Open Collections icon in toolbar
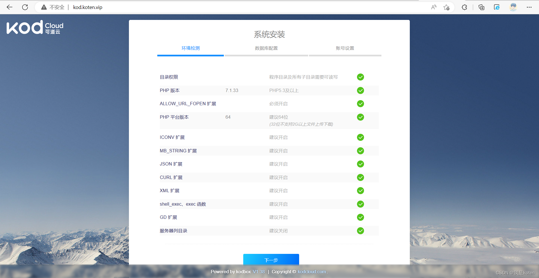Screen dimensions: 539x278 point(481,7)
